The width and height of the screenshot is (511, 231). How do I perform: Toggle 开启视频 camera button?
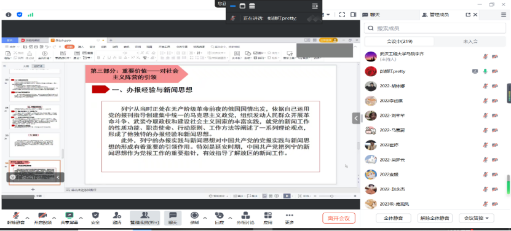tap(42, 216)
